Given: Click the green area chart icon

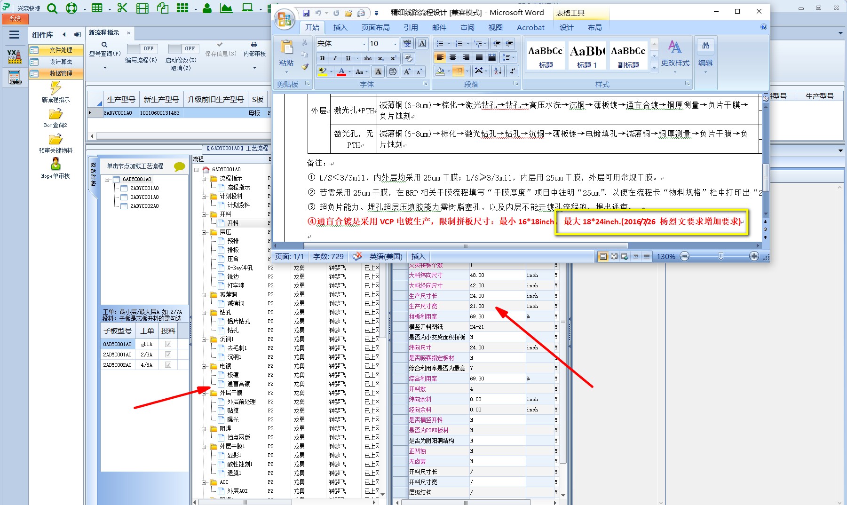Looking at the screenshot, I should click(226, 8).
